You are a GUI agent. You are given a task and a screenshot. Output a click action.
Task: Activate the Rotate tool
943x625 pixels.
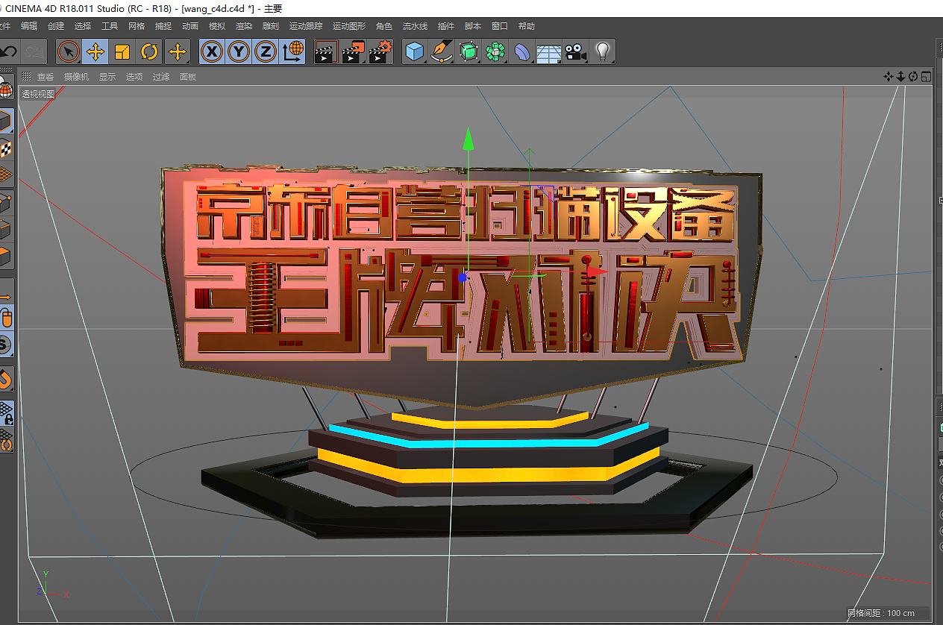tap(149, 51)
